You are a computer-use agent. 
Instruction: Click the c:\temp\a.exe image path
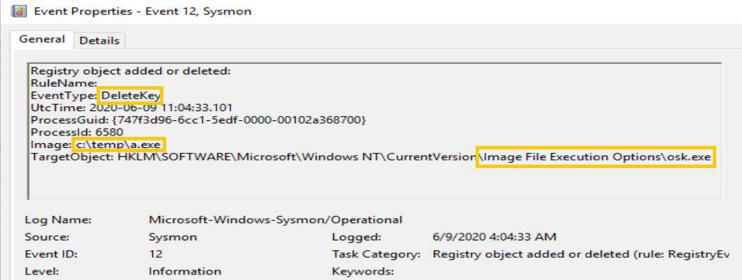point(118,145)
